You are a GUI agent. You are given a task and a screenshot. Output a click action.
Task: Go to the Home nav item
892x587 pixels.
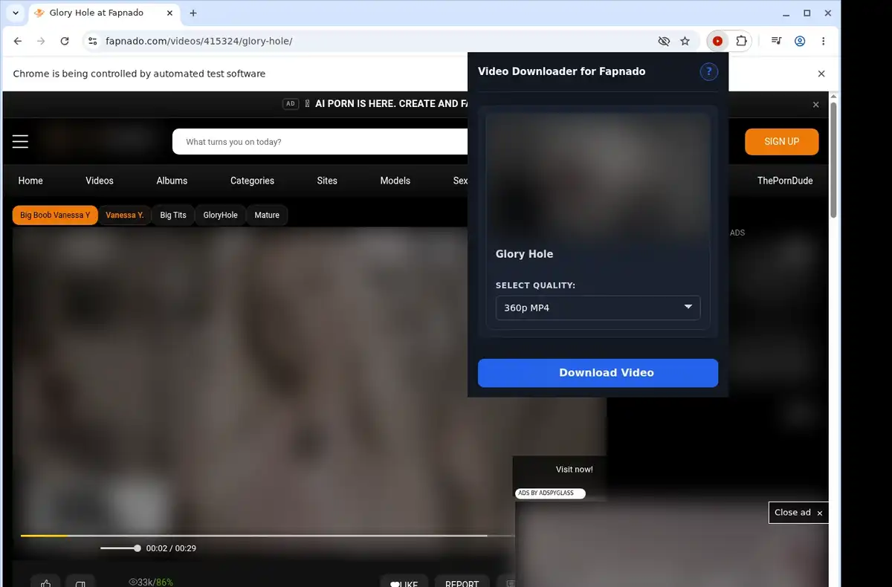coord(30,181)
